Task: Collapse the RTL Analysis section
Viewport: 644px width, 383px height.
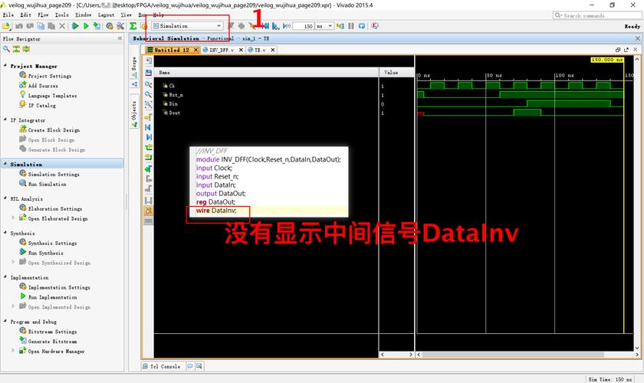Action: click(x=5, y=198)
